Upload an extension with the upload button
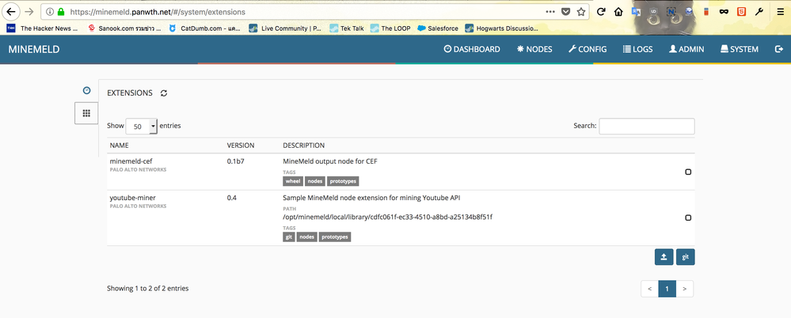 coord(664,257)
